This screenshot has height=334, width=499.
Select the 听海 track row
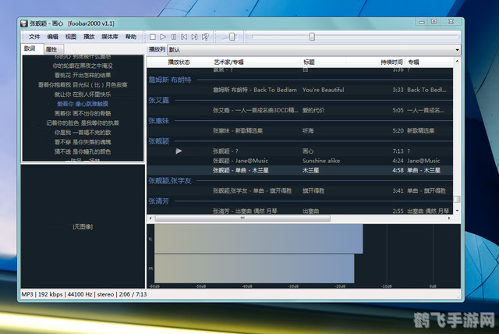[x=299, y=131]
